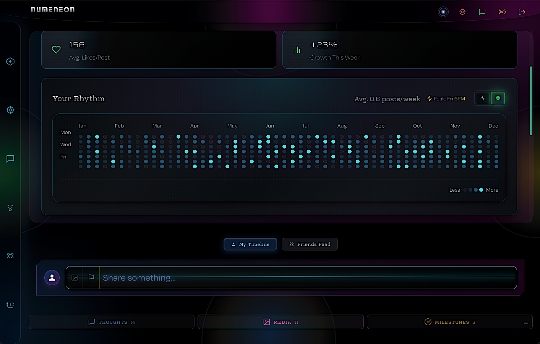
Task: Click the ID badge icon at sidebar bottom
Action: 10,305
